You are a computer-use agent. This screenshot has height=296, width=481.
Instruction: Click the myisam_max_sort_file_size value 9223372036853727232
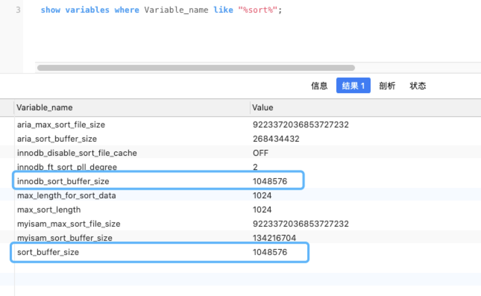click(x=301, y=224)
